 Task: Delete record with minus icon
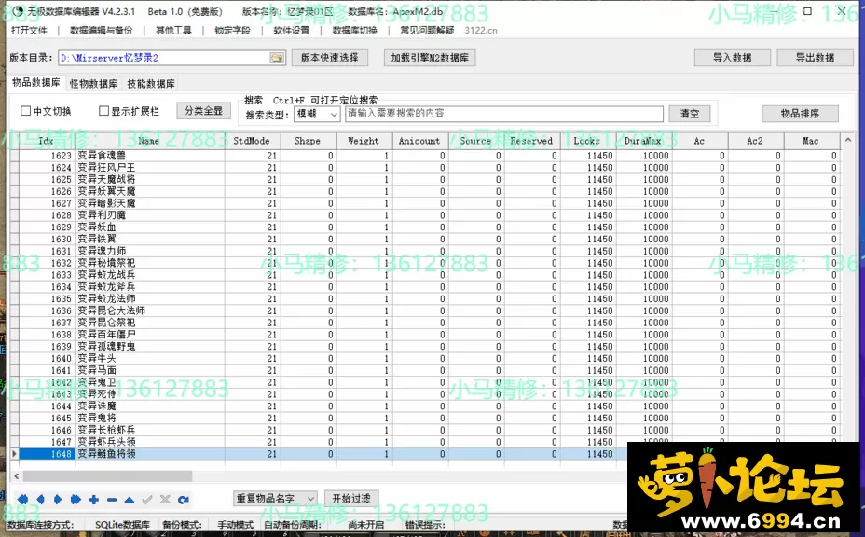pos(112,500)
